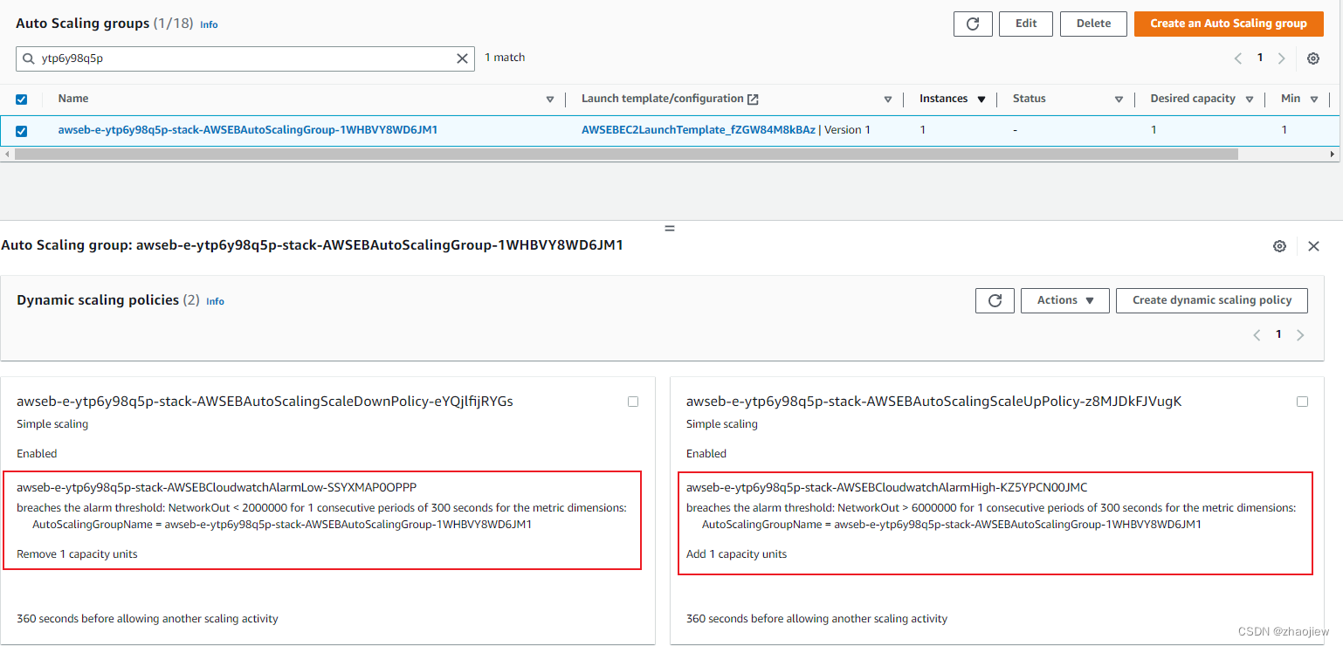Open the AWSEBAutoScalingGroup-1WHBVY8WD6JM1 name link

[x=248, y=130]
